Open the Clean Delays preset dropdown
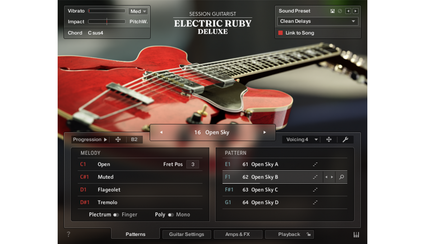The image size is (425, 244). click(x=318, y=21)
